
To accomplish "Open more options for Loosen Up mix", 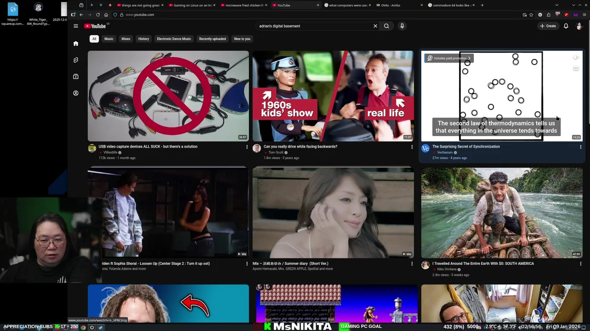I will click(x=247, y=264).
